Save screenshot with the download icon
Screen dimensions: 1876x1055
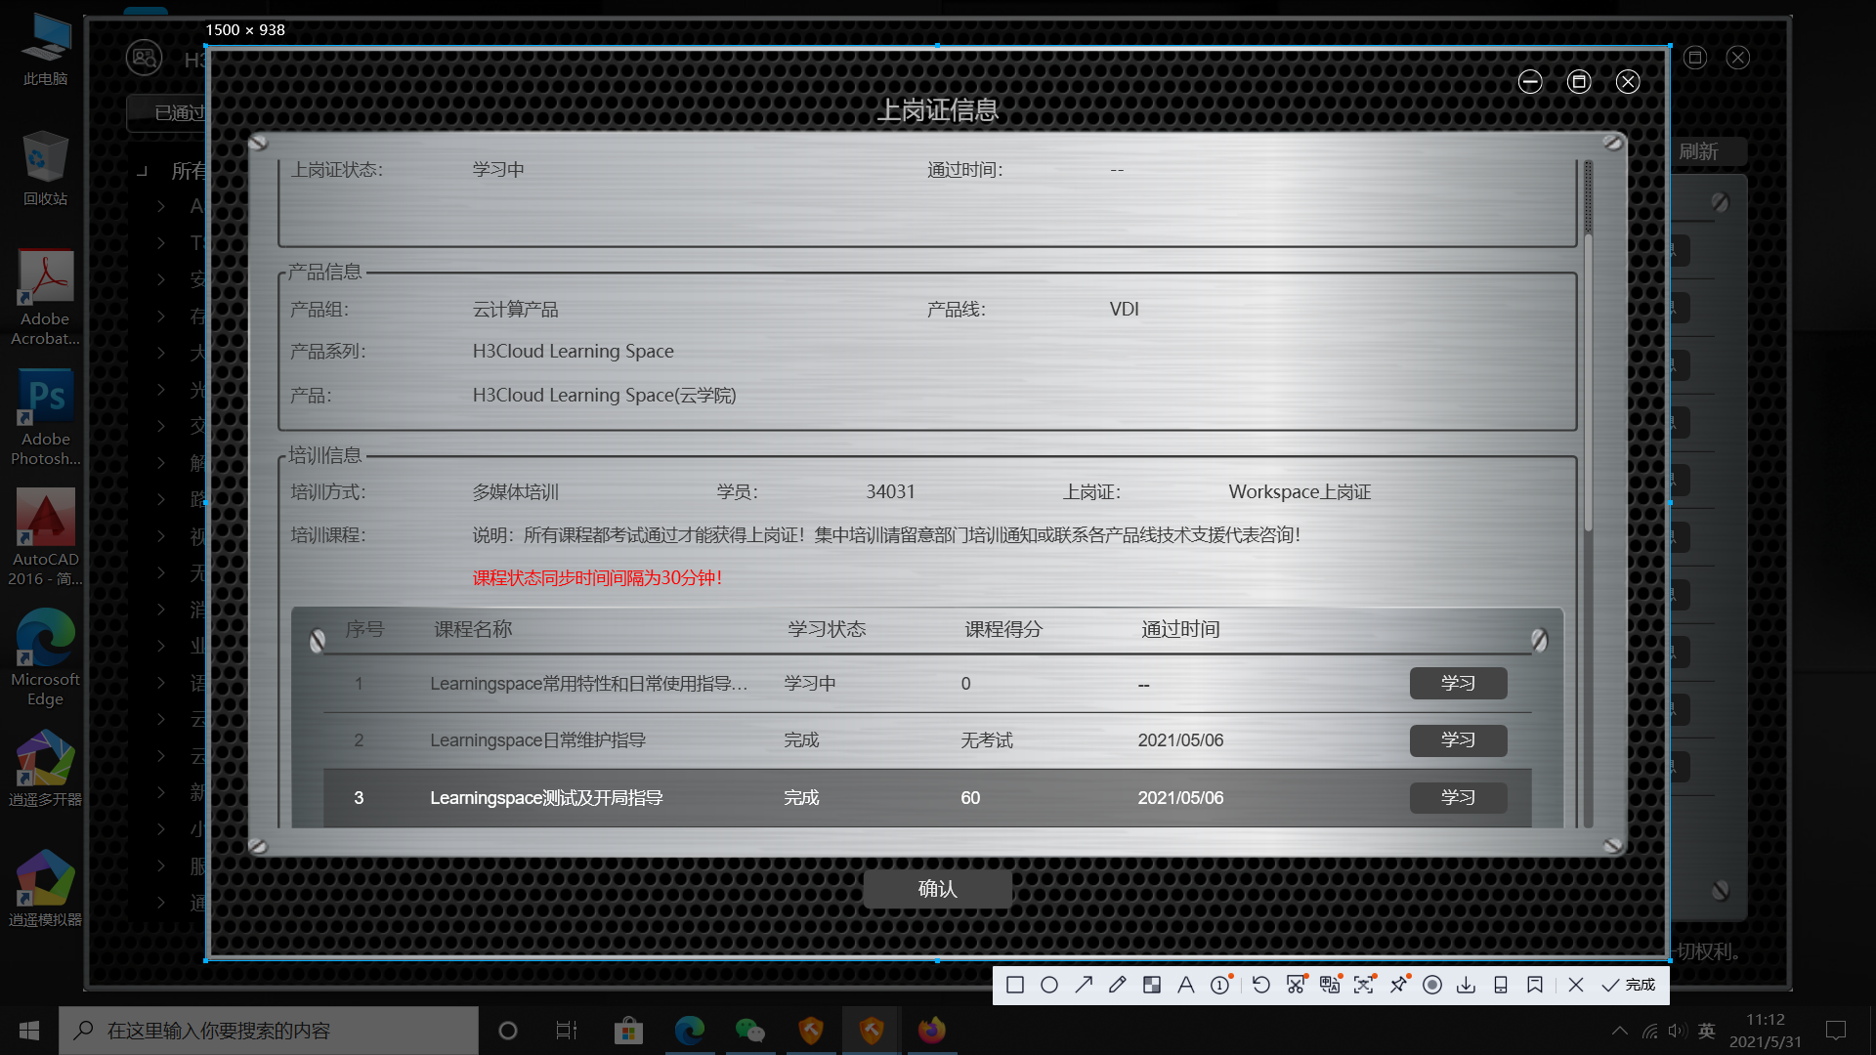click(1467, 985)
